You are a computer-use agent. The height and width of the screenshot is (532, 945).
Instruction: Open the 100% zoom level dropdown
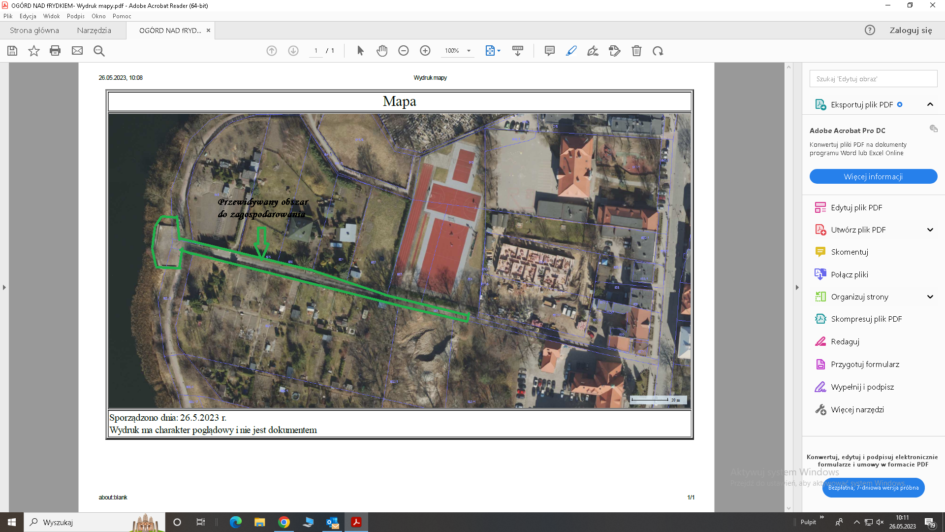coord(469,51)
